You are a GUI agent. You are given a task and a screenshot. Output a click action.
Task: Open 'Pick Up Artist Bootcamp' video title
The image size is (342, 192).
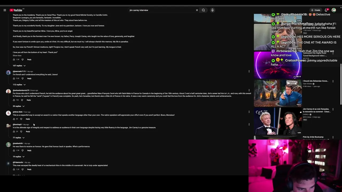(313, 137)
